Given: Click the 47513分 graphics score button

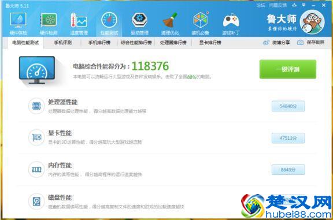Looking at the screenshot, I should click(288, 138).
